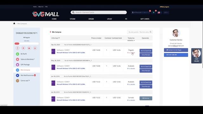Click the brown Cerrar sesión icon
The width and height of the screenshot is (203, 114).
coord(17,81)
